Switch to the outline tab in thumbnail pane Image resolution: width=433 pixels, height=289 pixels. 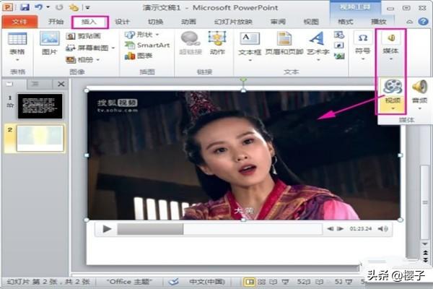[x=35, y=84]
